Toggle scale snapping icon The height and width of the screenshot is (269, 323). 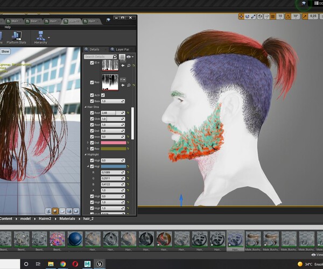pyautogui.click(x=305, y=17)
